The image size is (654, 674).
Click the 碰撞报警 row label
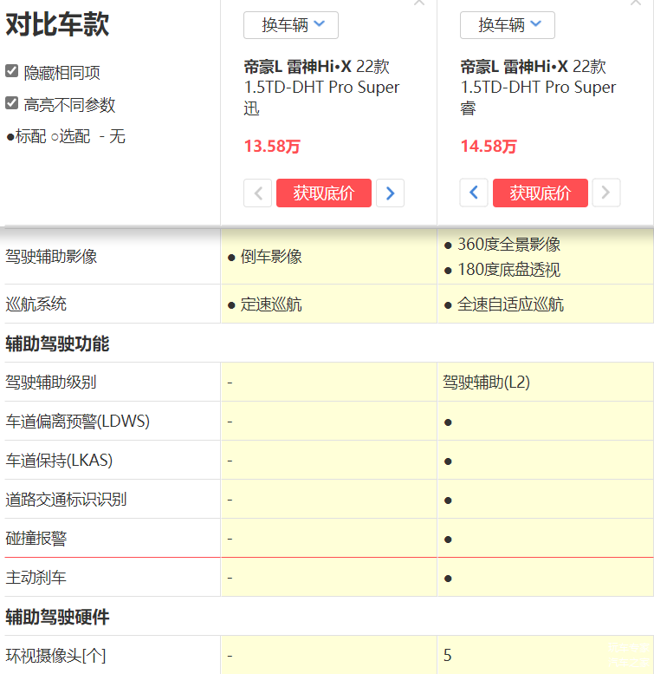pos(36,539)
